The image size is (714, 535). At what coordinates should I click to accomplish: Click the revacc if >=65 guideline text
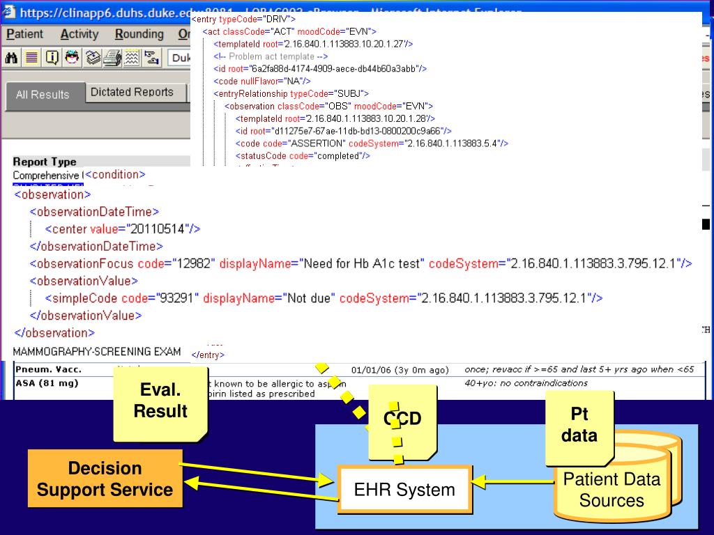(579, 369)
